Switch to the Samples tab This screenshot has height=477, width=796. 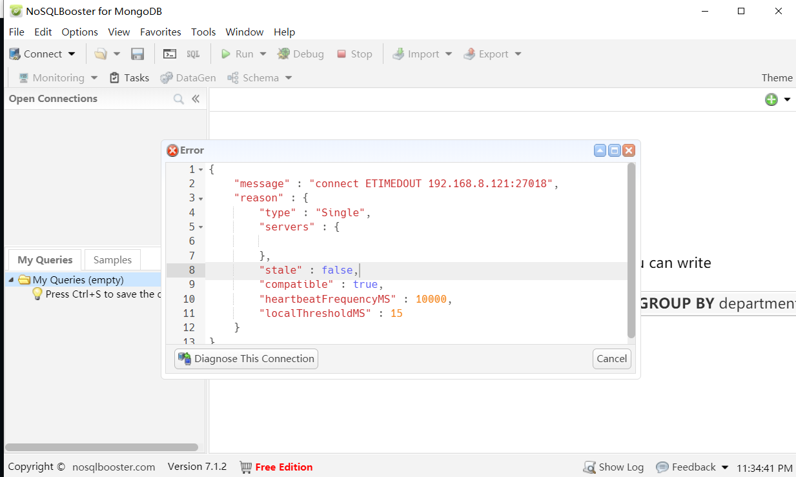pos(112,259)
